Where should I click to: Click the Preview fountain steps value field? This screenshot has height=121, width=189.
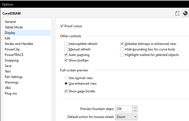124,109
